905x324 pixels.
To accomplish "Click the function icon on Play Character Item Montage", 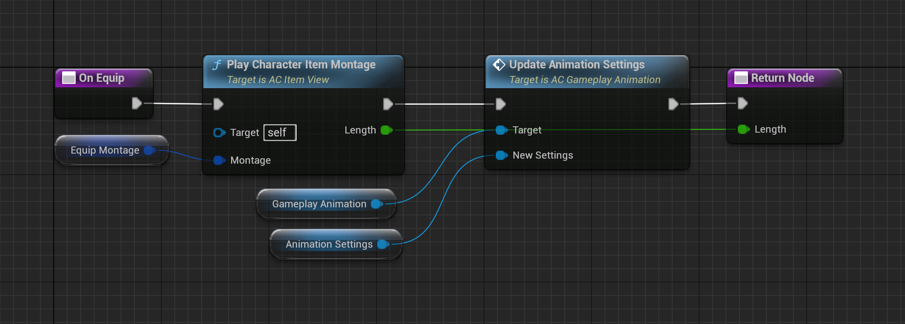I will pyautogui.click(x=217, y=65).
